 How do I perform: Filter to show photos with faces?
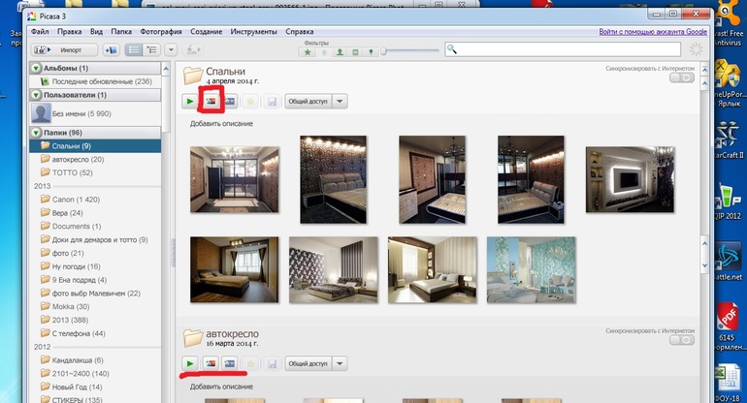[339, 50]
